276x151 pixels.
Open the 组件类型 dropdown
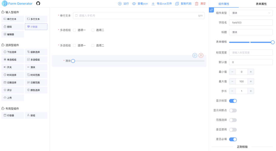click(251, 13)
